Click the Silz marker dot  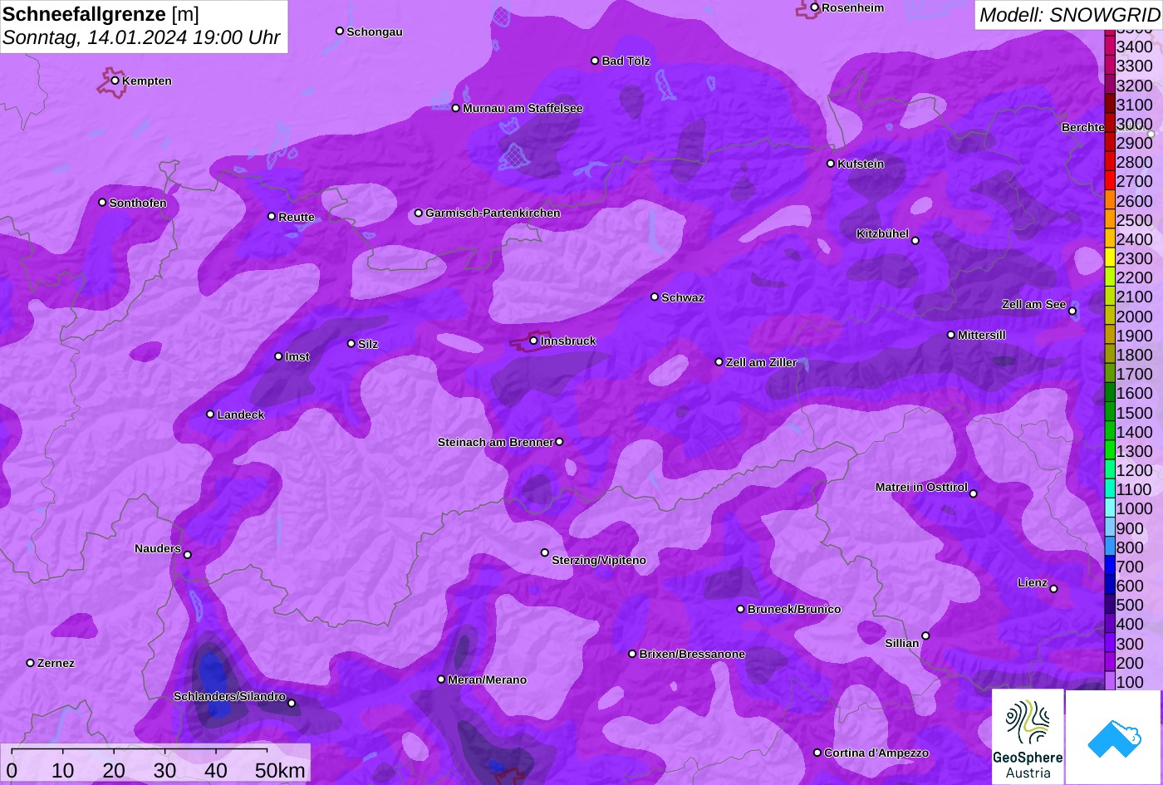351,343
